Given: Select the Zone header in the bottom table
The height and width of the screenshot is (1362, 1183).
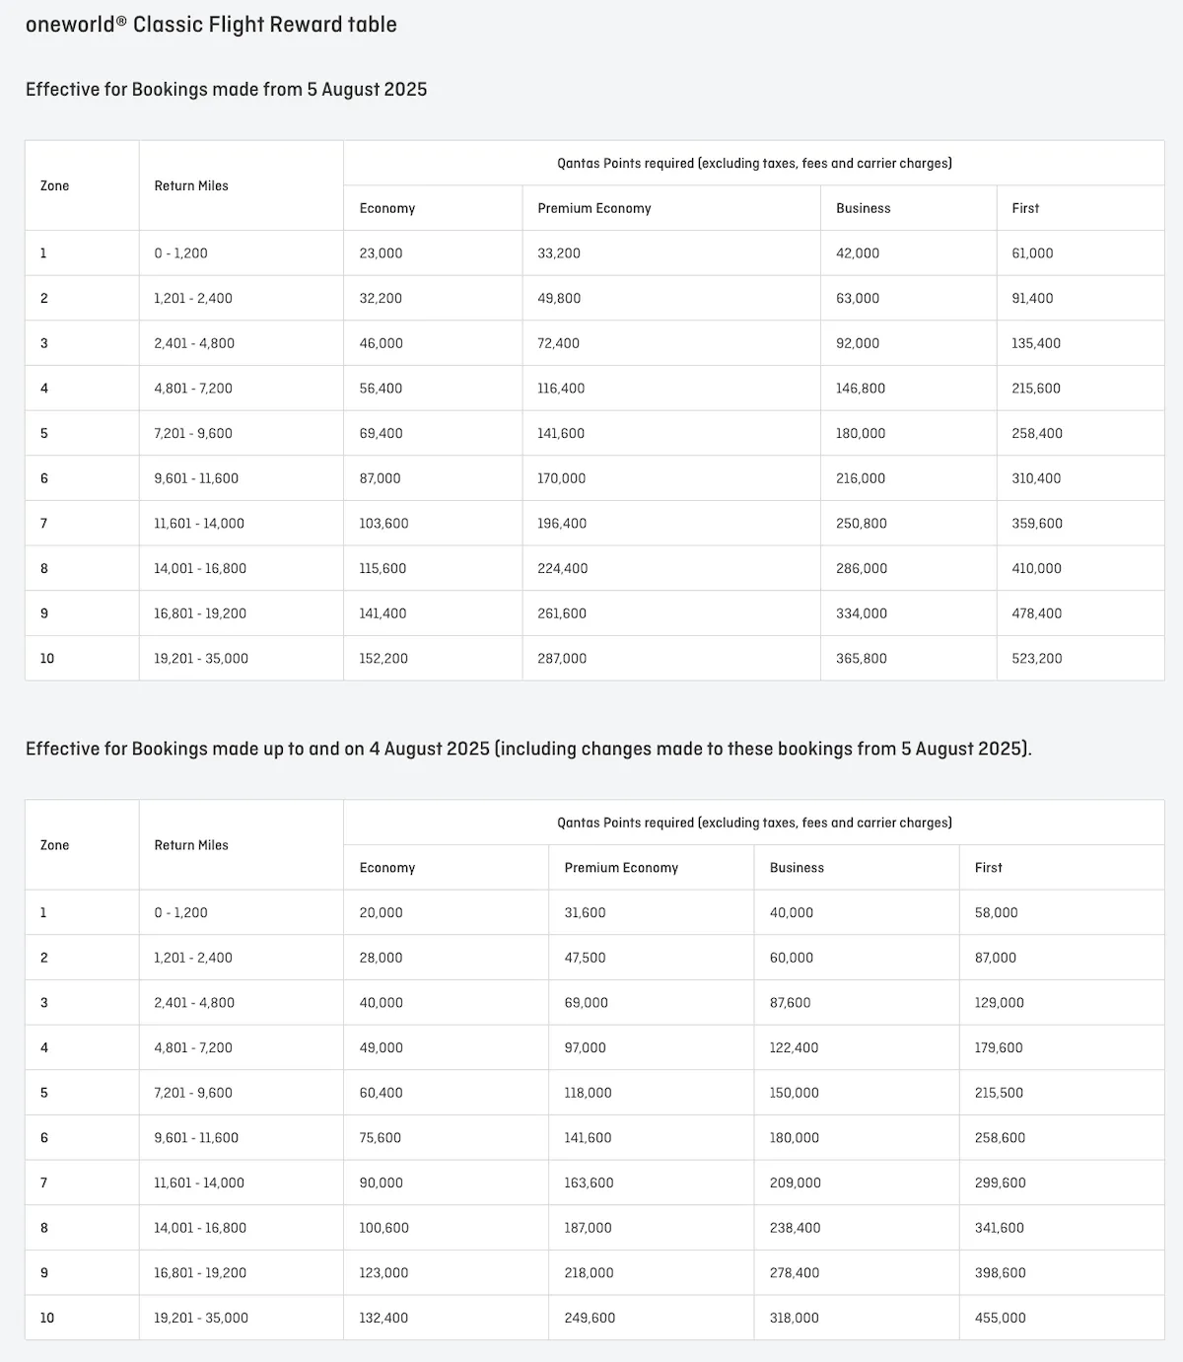Looking at the screenshot, I should 55,845.
